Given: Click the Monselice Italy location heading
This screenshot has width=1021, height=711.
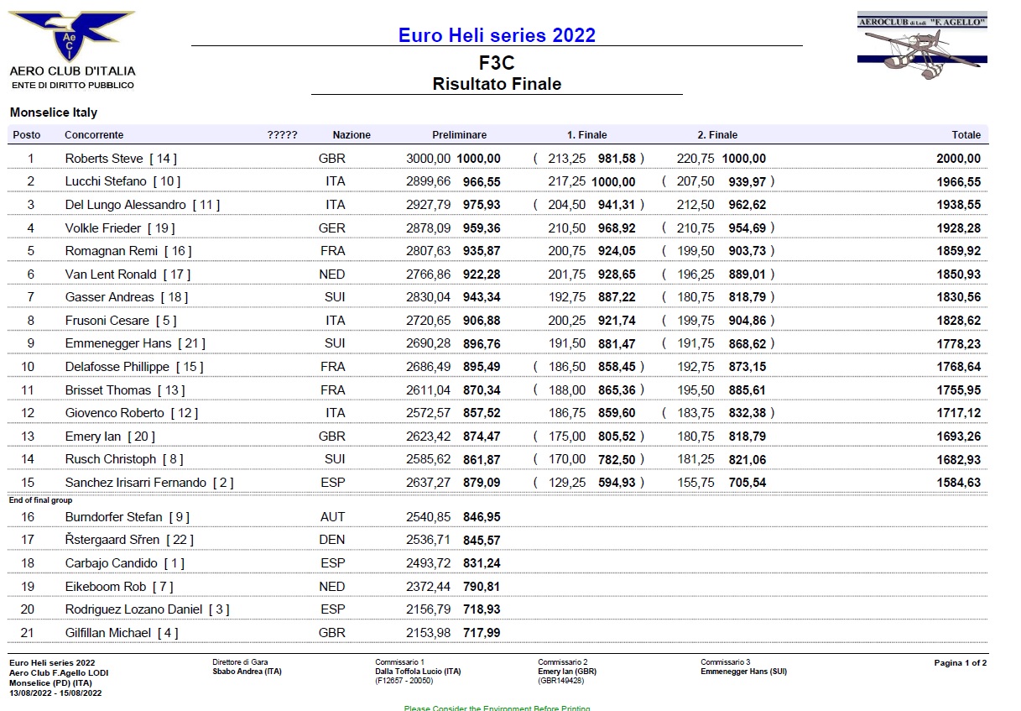Looking at the screenshot, I should pos(54,112).
